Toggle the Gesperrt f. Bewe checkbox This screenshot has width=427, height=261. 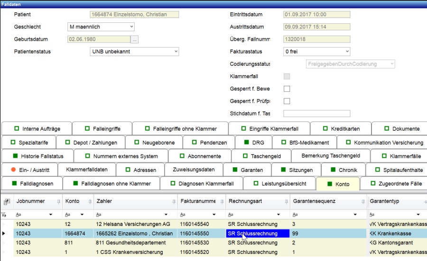tap(287, 89)
